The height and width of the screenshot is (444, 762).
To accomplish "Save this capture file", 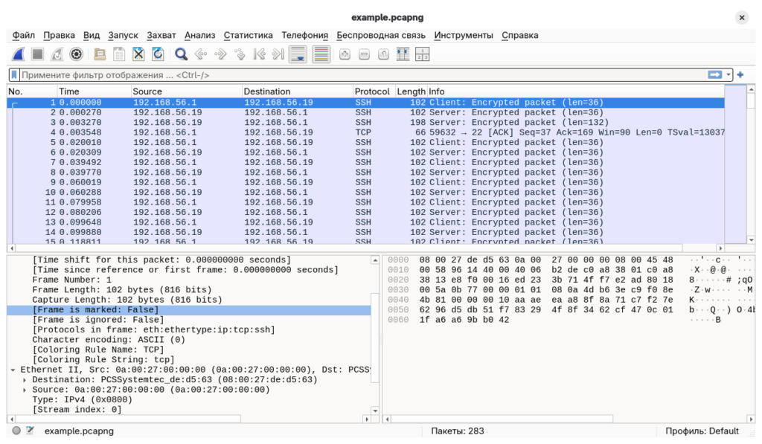I will pos(119,54).
